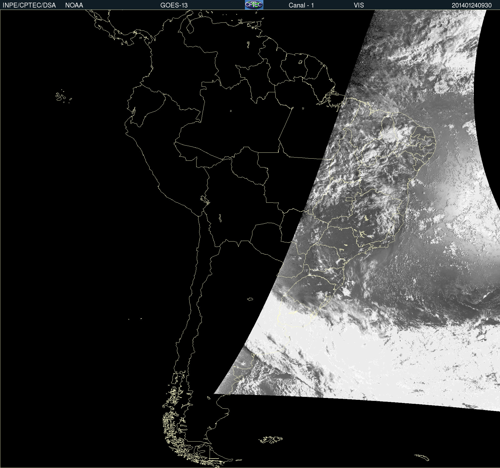Click the 'Canal - 1' channel label
The width and height of the screenshot is (500, 468).
301,5
